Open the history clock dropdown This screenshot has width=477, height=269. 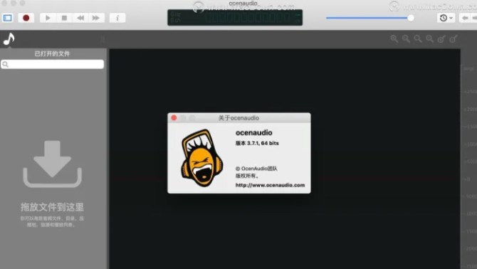(446, 18)
